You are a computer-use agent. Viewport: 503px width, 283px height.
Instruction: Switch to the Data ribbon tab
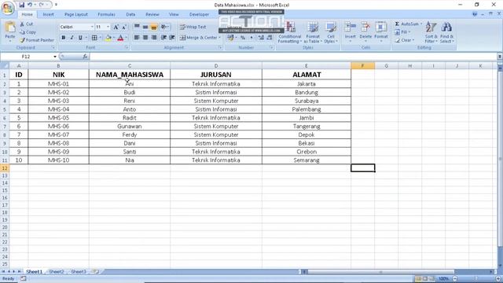(x=130, y=14)
